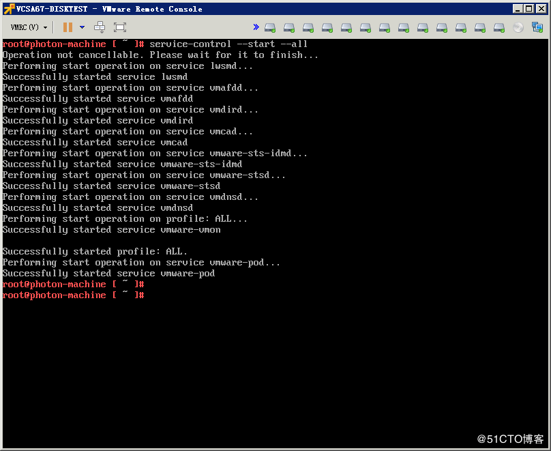
Task: Click 'Performing start operation on service lwsmd...'
Action: 128,66
